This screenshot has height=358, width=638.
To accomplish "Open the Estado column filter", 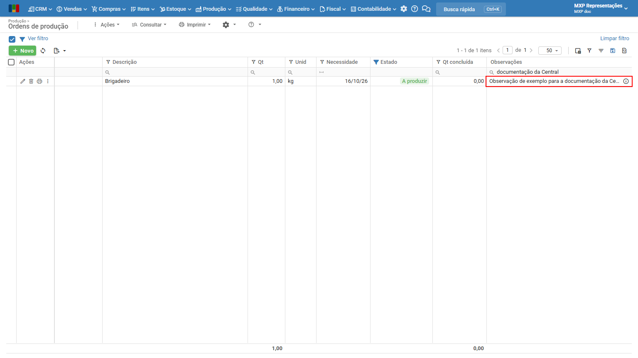I will (376, 62).
